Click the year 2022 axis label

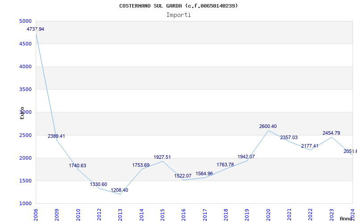(311, 215)
